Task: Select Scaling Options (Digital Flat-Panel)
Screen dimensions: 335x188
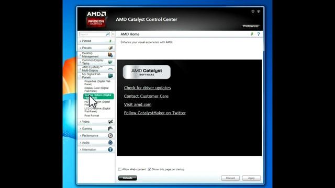Action: coord(98,96)
